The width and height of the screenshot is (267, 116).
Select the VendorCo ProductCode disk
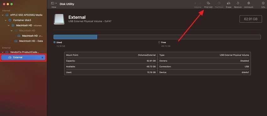point(25,52)
